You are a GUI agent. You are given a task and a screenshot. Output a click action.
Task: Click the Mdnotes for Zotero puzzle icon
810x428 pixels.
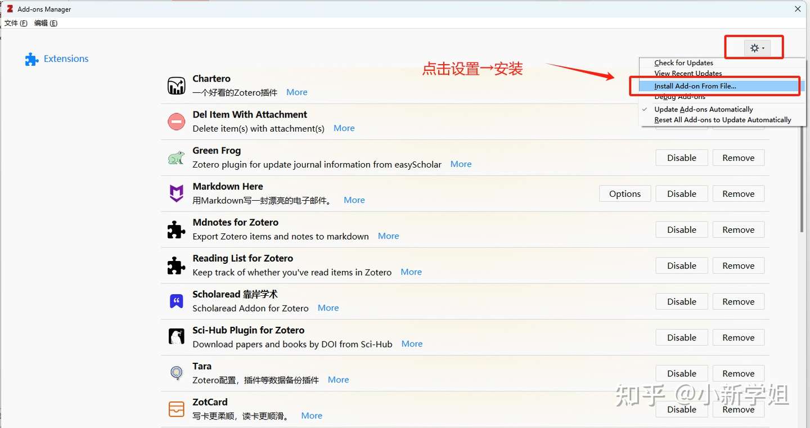pos(177,229)
